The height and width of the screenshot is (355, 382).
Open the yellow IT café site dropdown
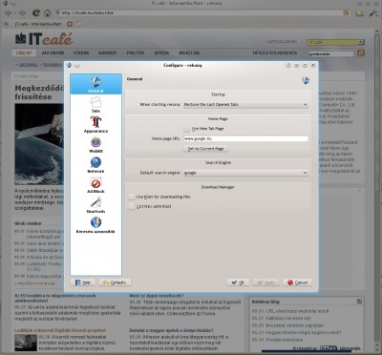(335, 42)
